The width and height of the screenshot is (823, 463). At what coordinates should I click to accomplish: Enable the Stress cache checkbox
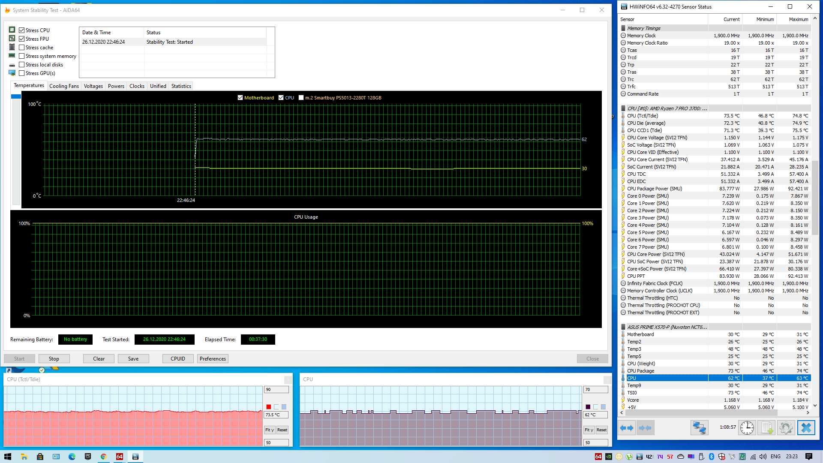coord(22,48)
